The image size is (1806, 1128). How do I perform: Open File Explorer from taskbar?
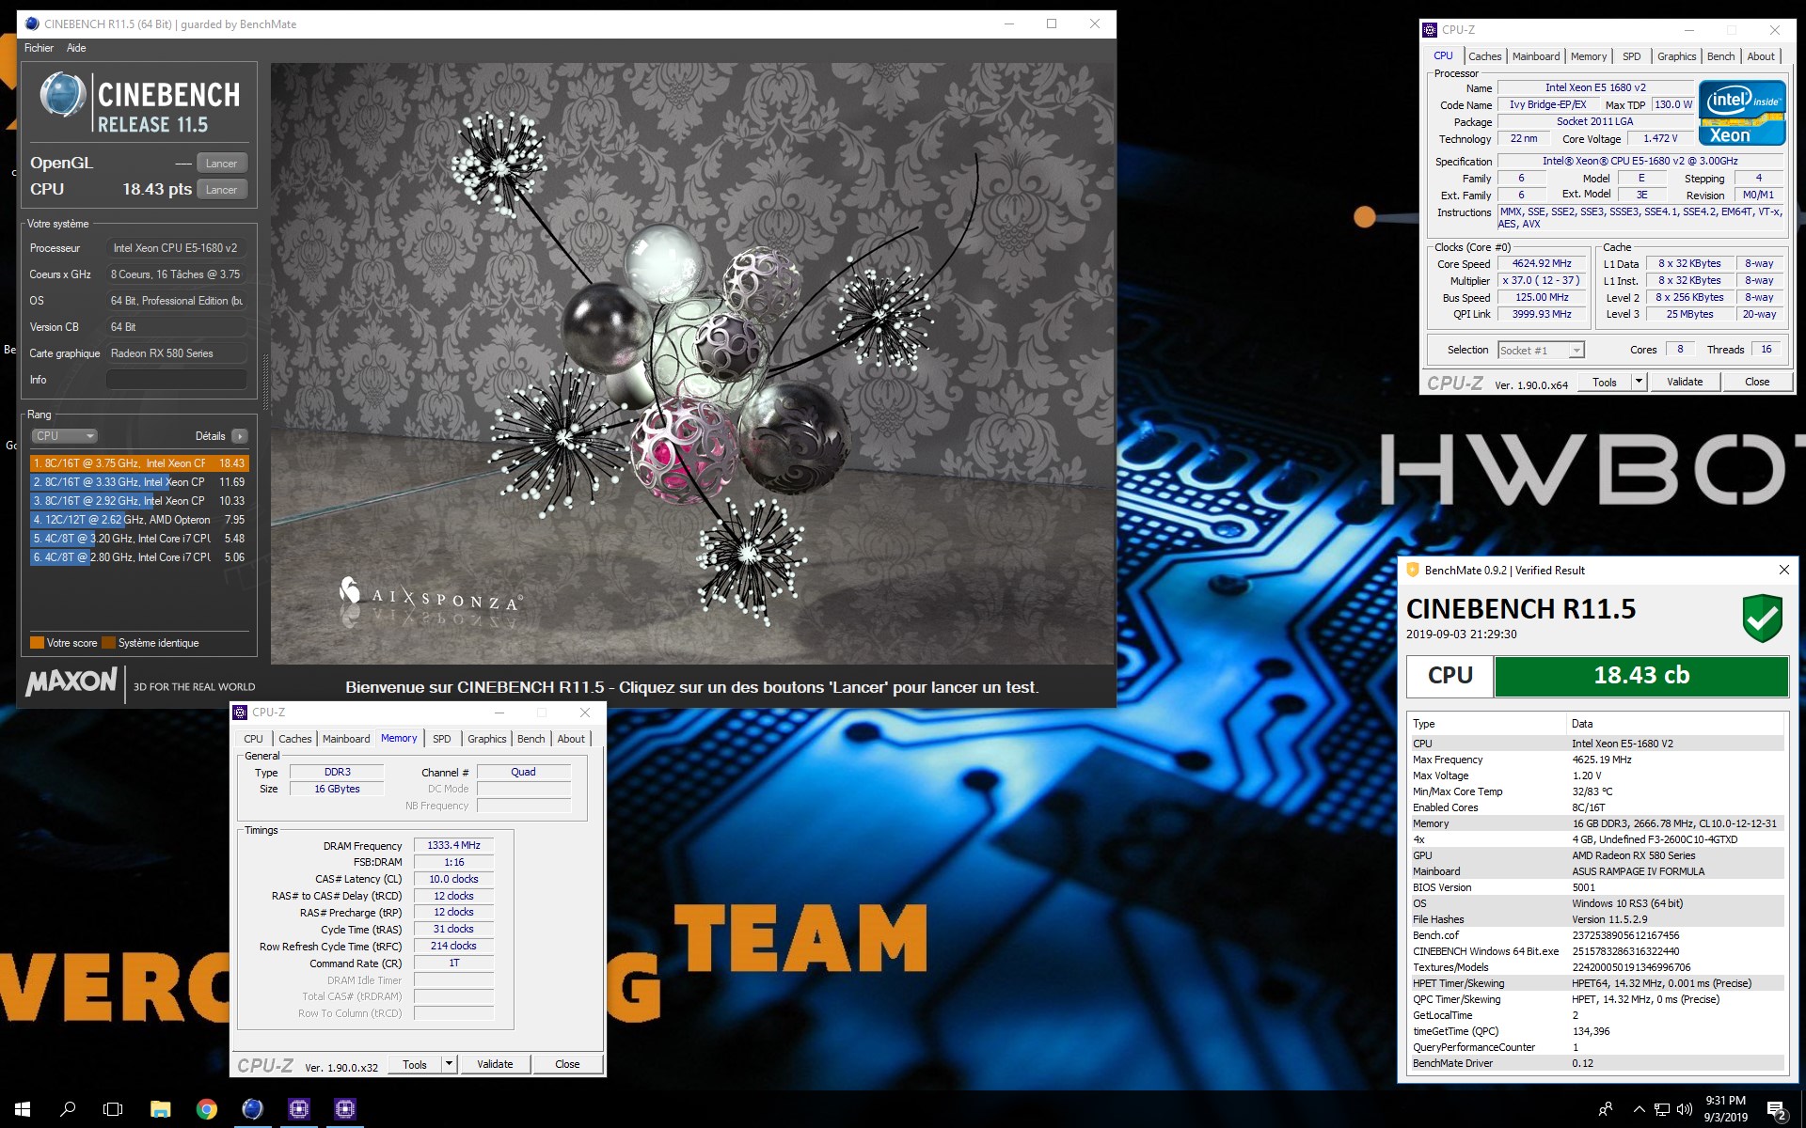tap(160, 1109)
